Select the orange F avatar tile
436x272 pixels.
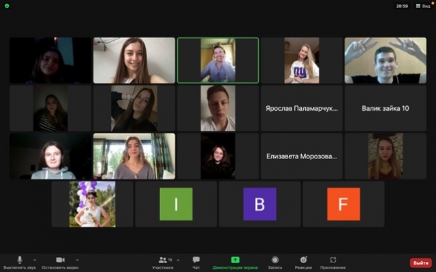(343, 204)
